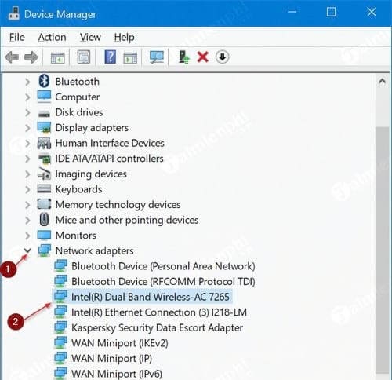Viewport: 392px width, 380px height.
Task: Click the vertical scrollbar thumb
Action: click(x=383, y=250)
